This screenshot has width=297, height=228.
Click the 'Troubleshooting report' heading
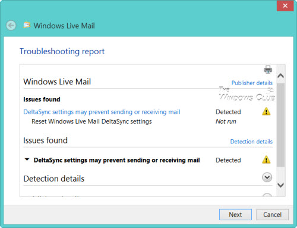pos(62,52)
